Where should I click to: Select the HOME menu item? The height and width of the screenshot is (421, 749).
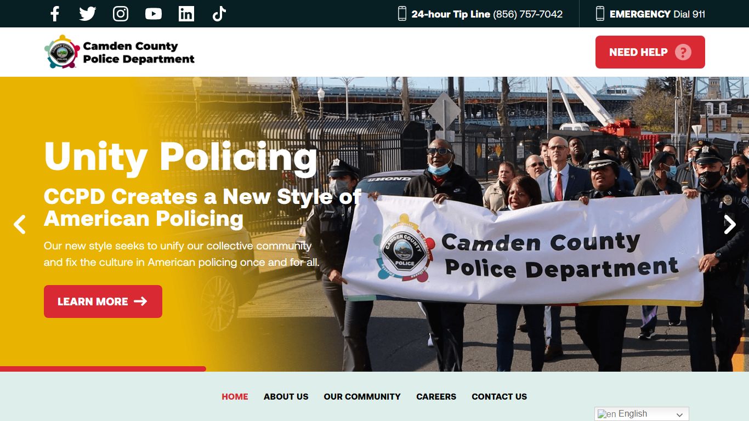point(235,396)
